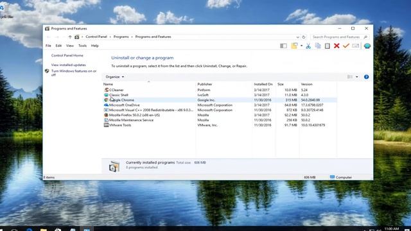Click View installed updates link

pos(69,65)
